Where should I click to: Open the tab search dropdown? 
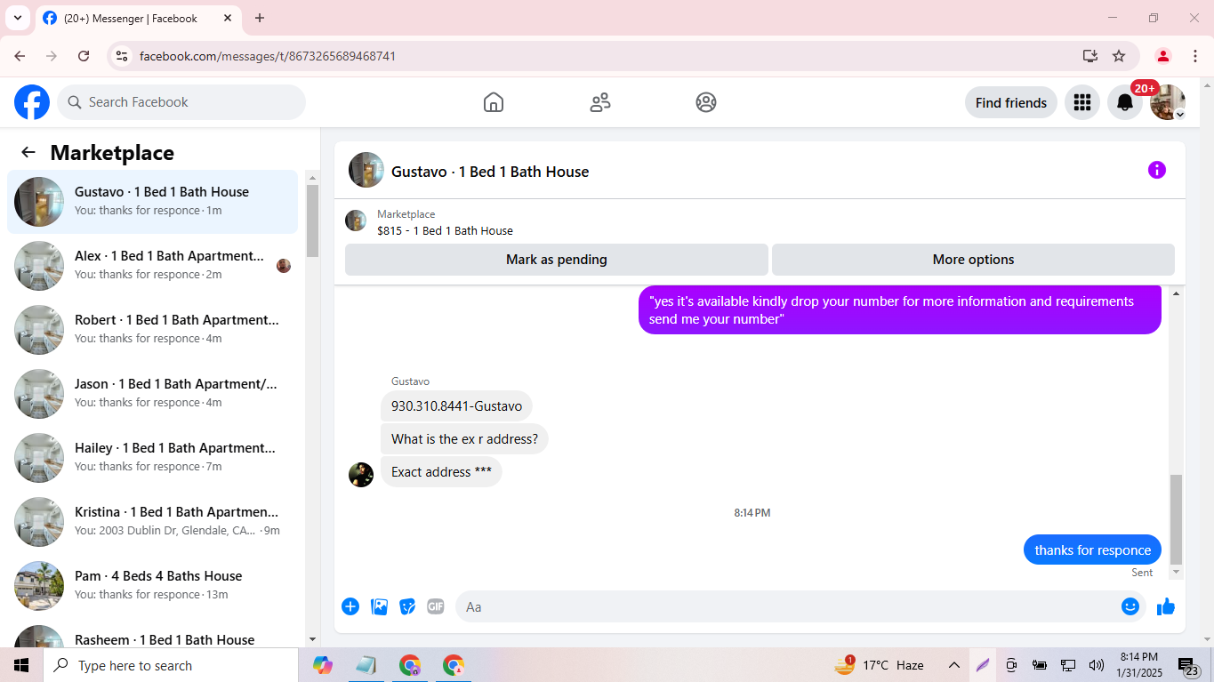tap(17, 18)
